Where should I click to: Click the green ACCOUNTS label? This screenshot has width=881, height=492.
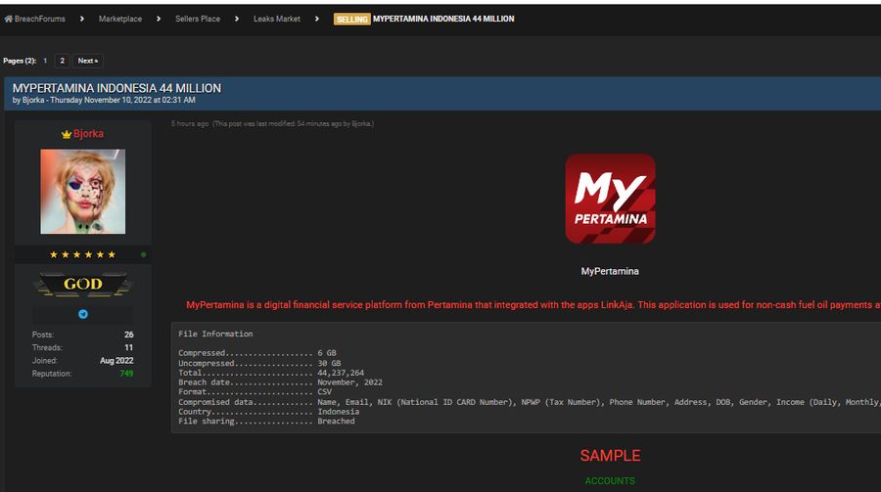[x=610, y=481]
